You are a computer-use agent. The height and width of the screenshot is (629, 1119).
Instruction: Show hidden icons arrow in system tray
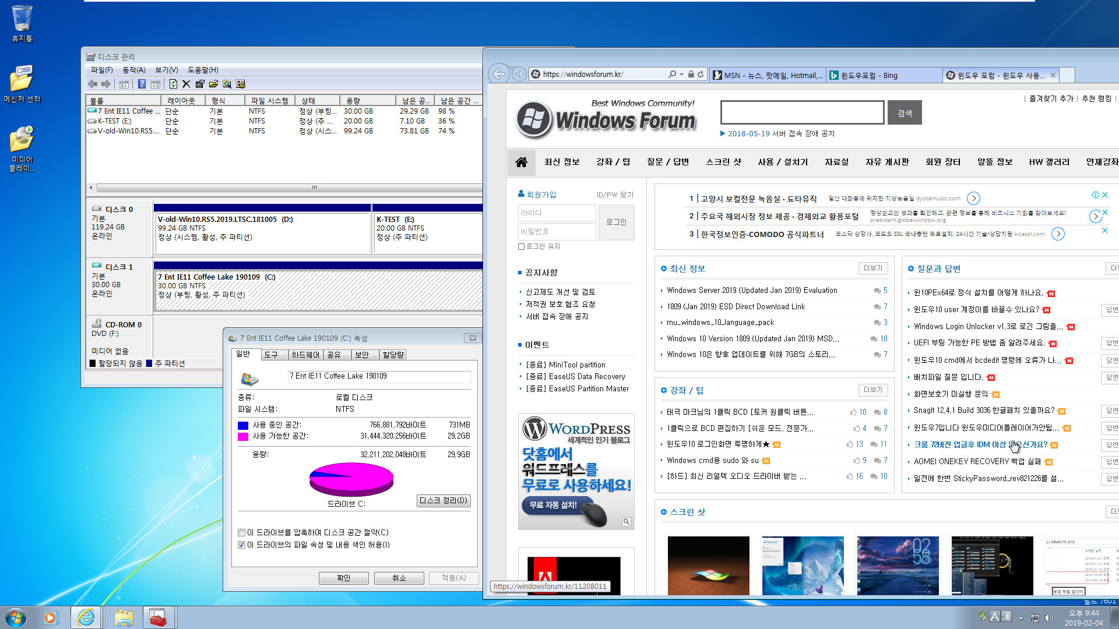1021,618
